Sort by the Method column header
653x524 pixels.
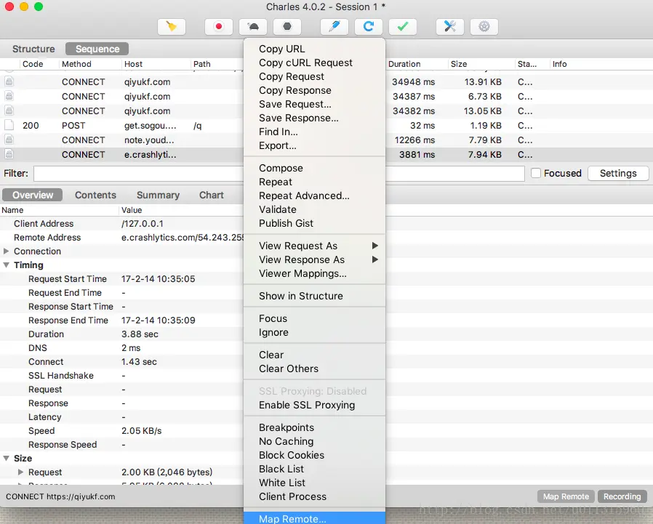[90, 64]
